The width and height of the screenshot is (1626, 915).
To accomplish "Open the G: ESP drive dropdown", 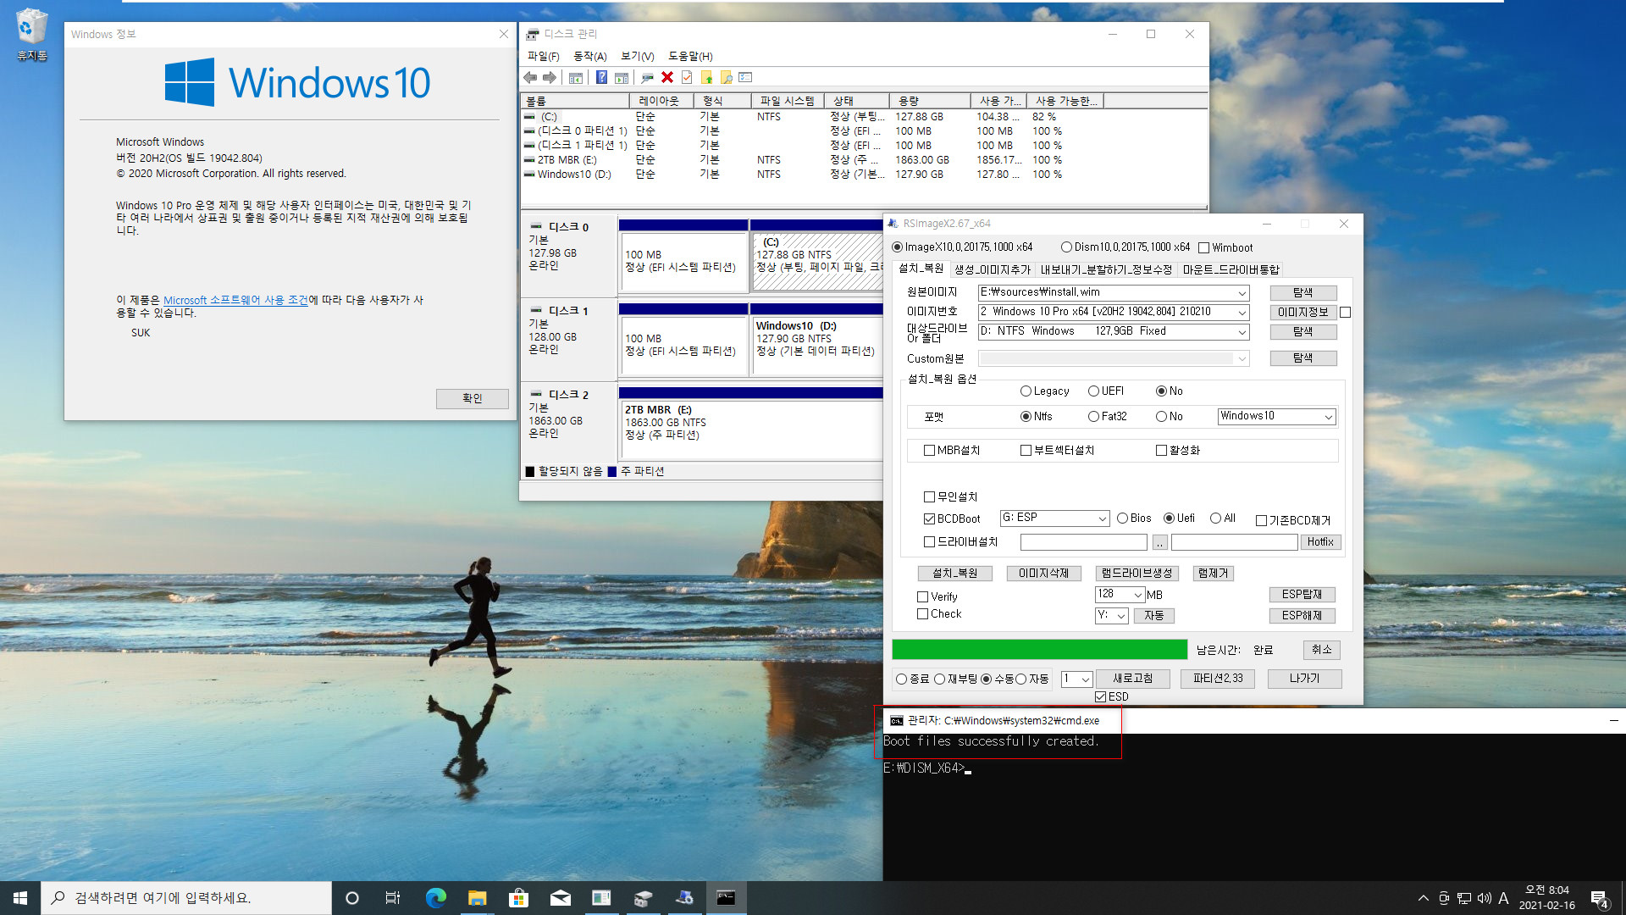I will tap(1102, 518).
